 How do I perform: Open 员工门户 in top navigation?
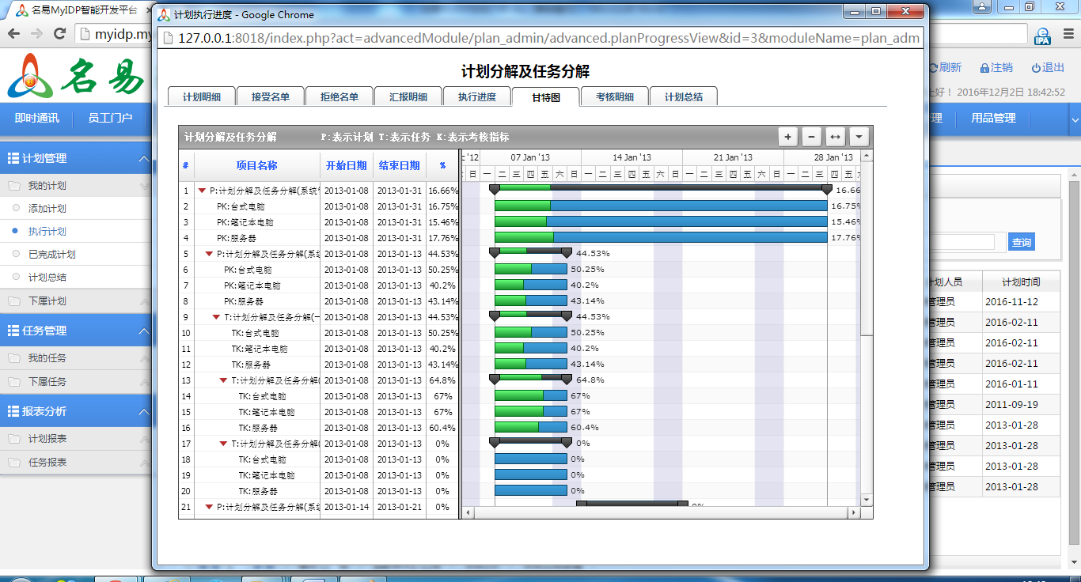coord(110,119)
